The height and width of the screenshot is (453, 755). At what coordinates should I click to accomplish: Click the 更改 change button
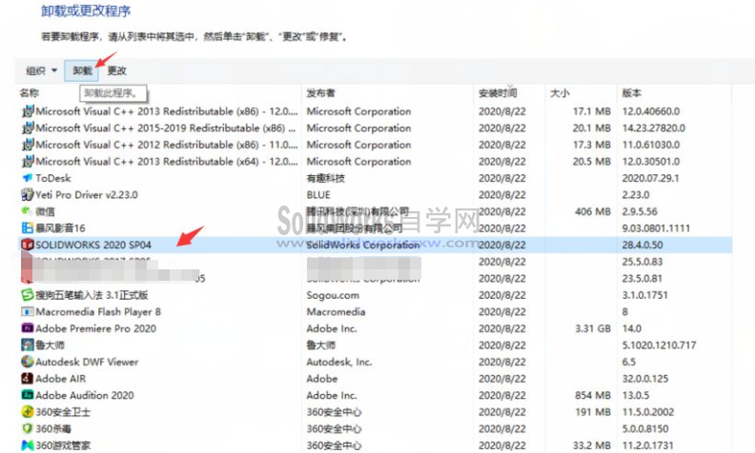(x=116, y=70)
